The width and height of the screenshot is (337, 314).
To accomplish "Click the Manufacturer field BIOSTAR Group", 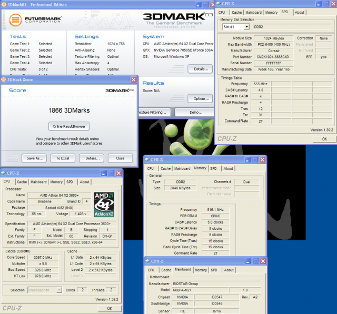I will pos(216,283).
